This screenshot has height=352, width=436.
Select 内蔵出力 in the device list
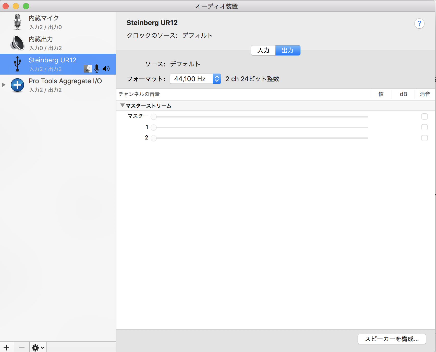58,43
